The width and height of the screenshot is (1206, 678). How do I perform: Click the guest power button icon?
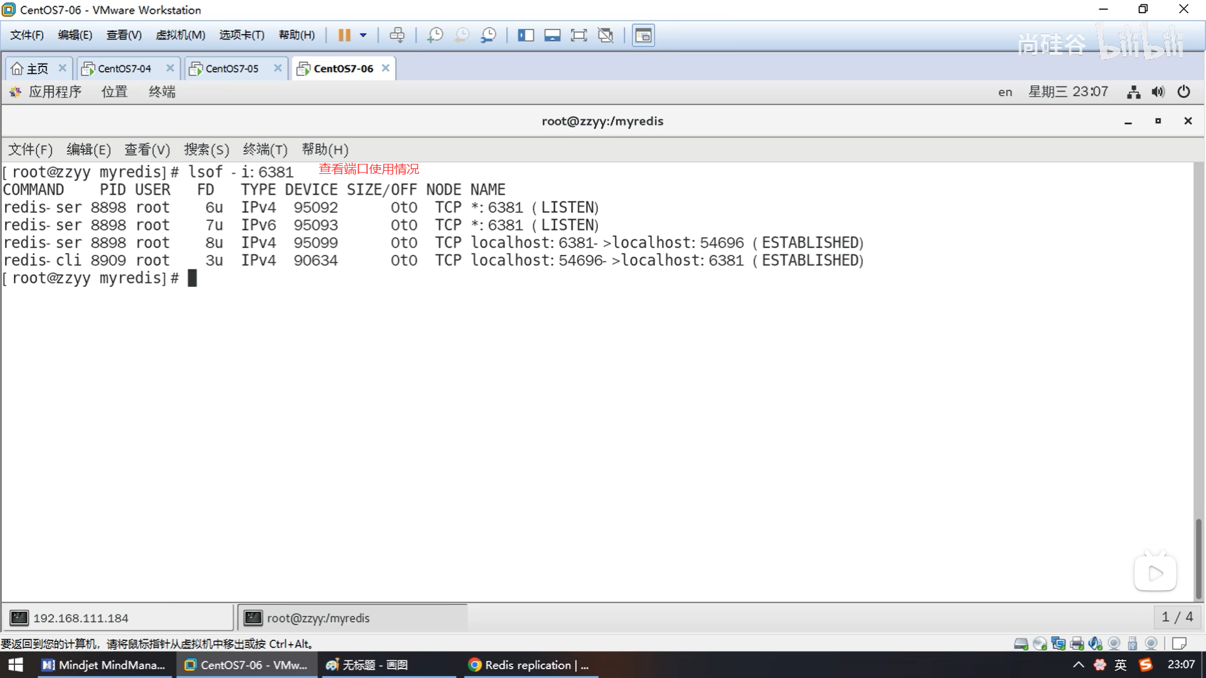point(1183,92)
